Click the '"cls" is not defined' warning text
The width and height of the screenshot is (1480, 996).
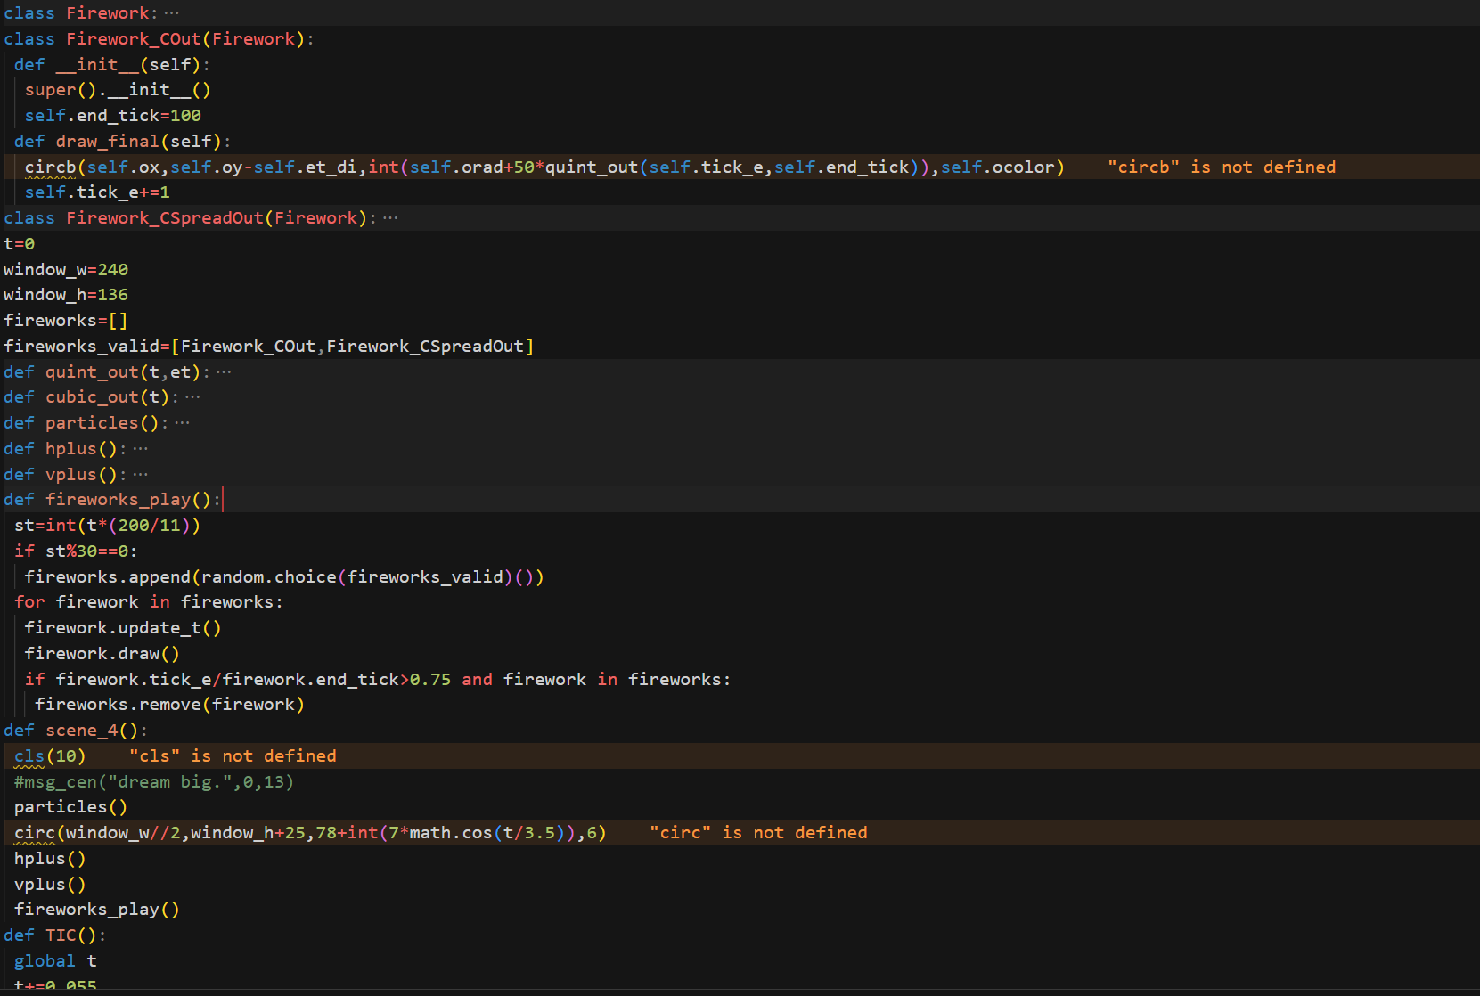pyautogui.click(x=233, y=756)
